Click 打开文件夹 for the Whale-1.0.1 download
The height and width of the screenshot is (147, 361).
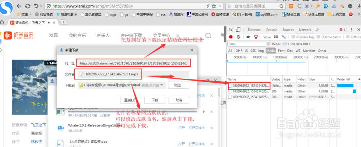tap(196, 128)
